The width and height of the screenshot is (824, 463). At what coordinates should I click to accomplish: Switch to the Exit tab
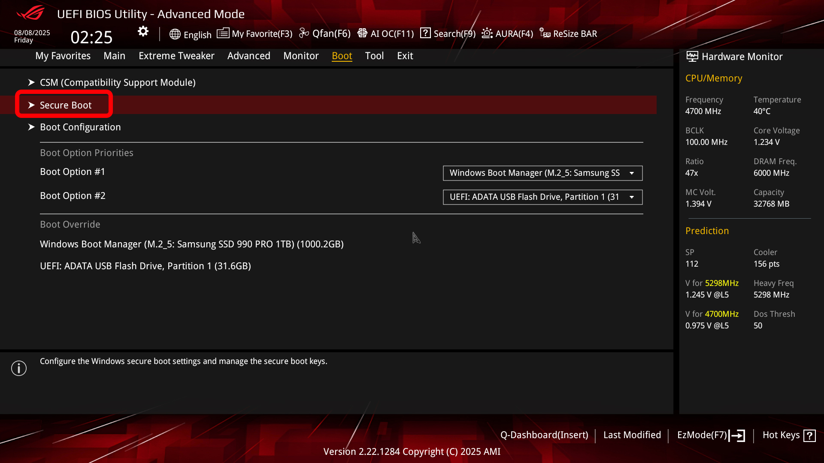coord(405,56)
